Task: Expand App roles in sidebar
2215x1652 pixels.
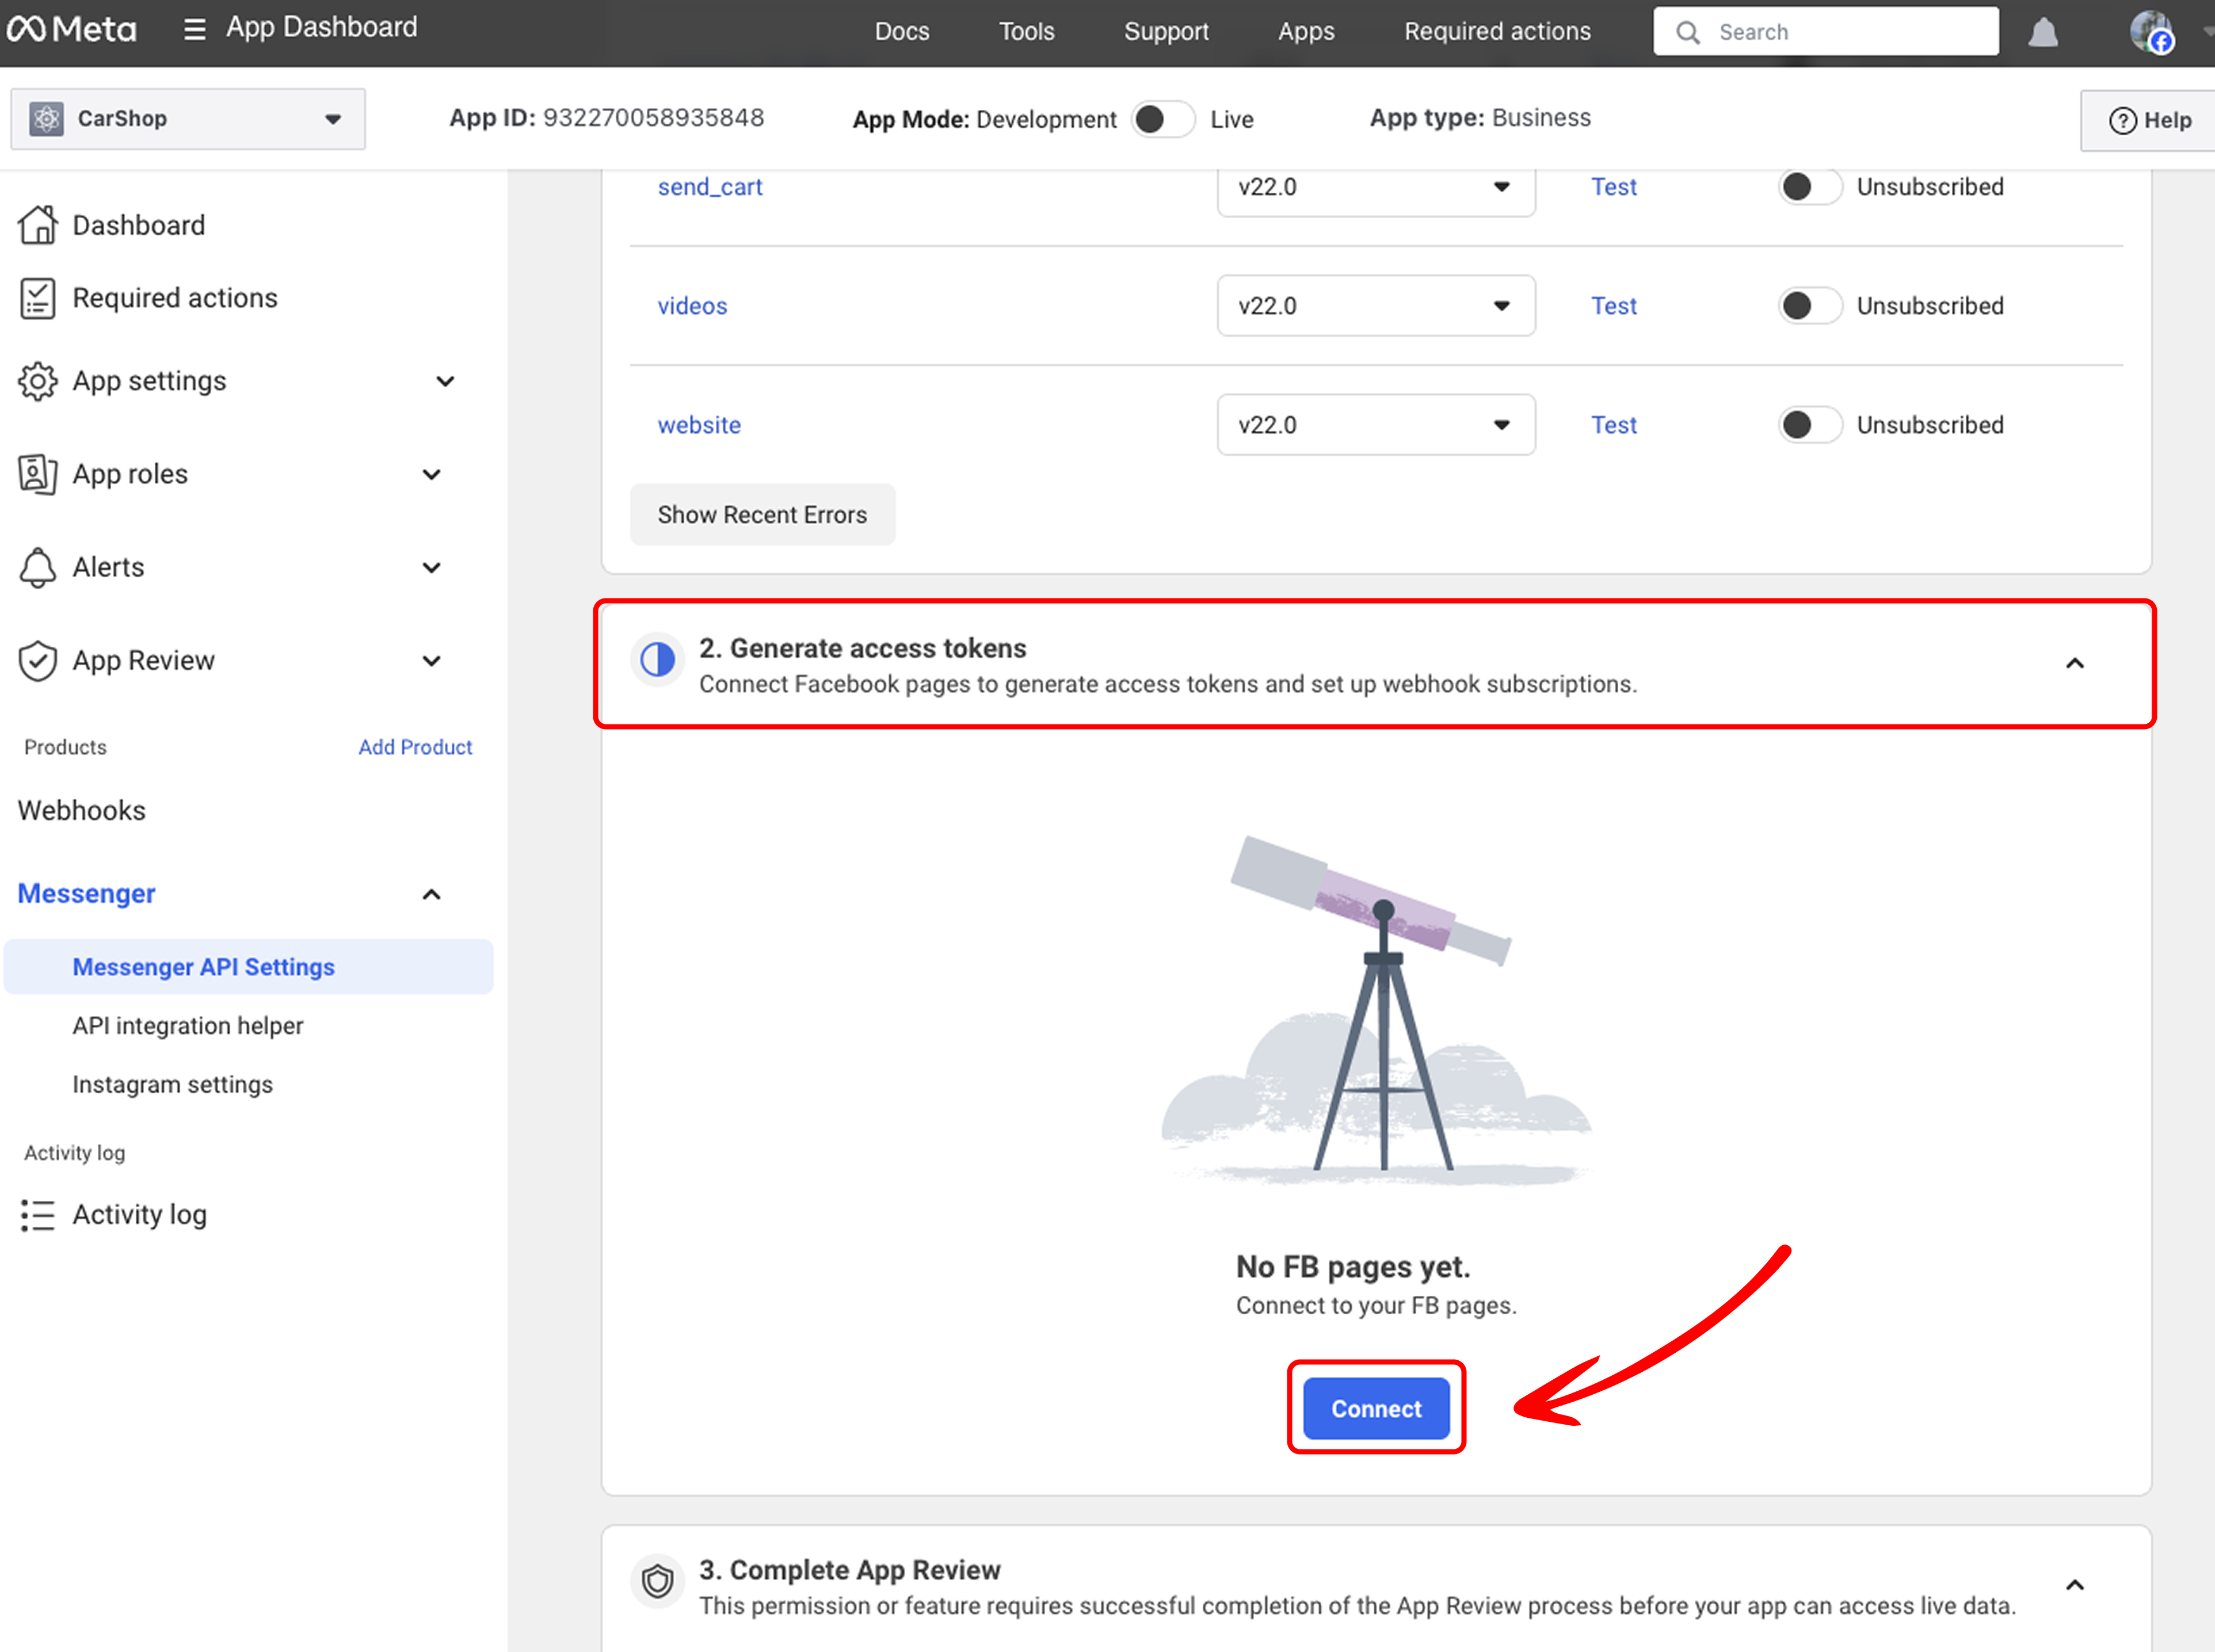Action: 432,474
